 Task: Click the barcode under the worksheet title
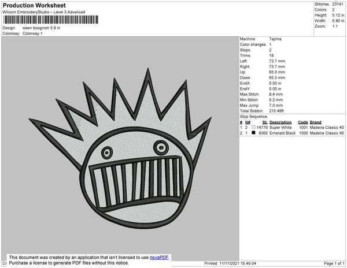click(51, 20)
